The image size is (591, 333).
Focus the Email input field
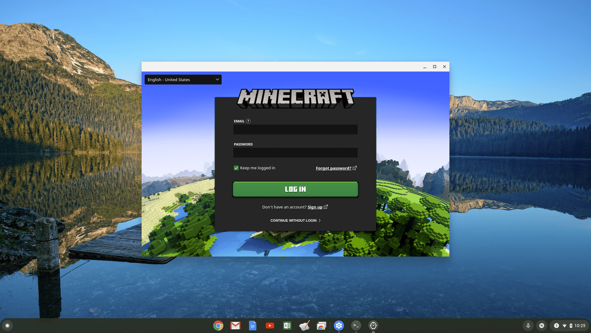click(295, 130)
